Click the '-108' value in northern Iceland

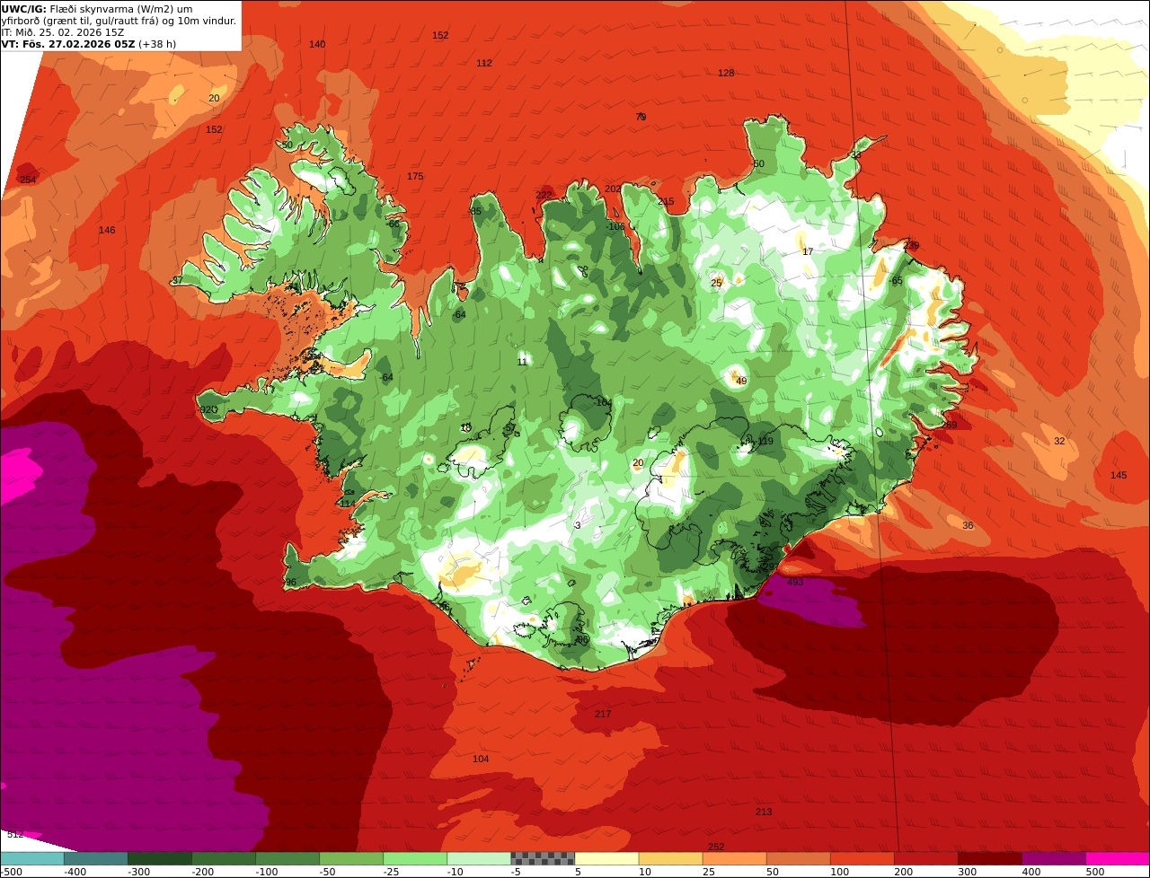coord(615,227)
